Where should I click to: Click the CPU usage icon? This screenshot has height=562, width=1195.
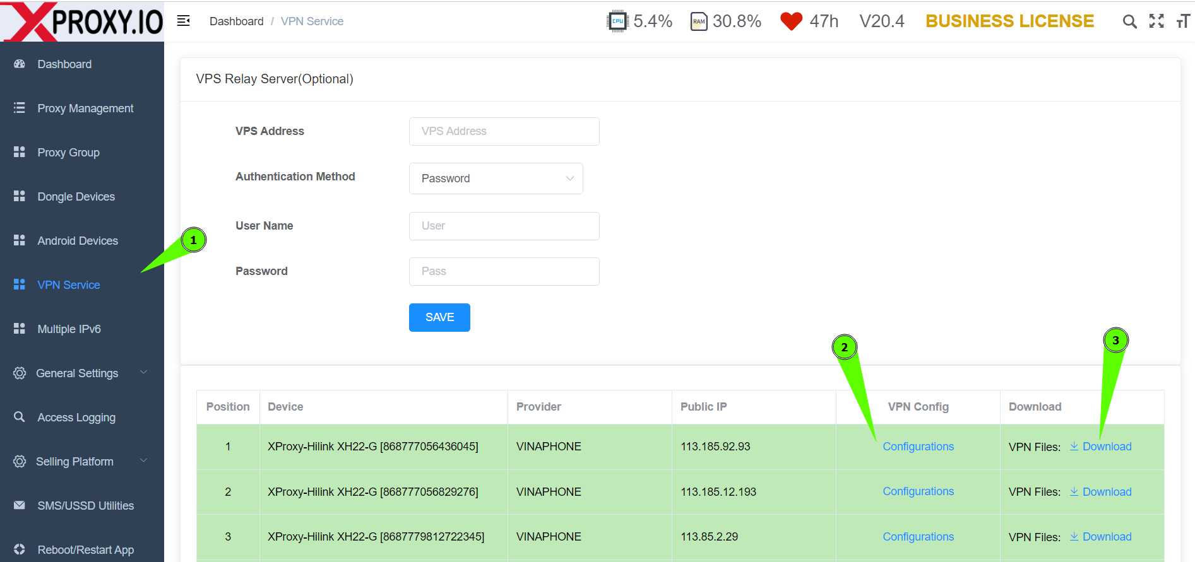(617, 21)
